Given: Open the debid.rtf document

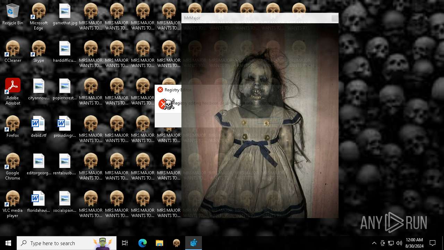Looking at the screenshot, I should (39, 127).
